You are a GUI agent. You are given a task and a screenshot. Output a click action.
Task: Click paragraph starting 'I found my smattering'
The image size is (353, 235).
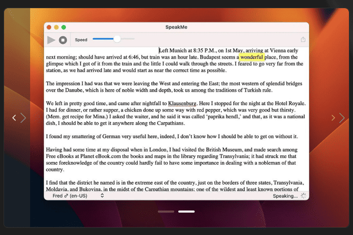172,137
